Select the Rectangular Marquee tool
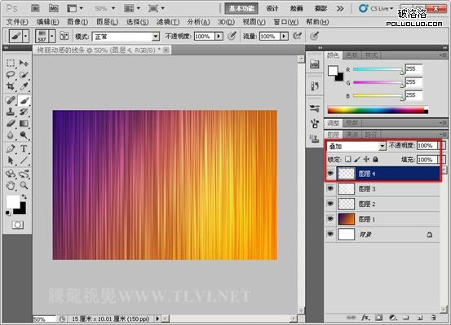Screen dimensions: 451x325 (x=11, y=63)
